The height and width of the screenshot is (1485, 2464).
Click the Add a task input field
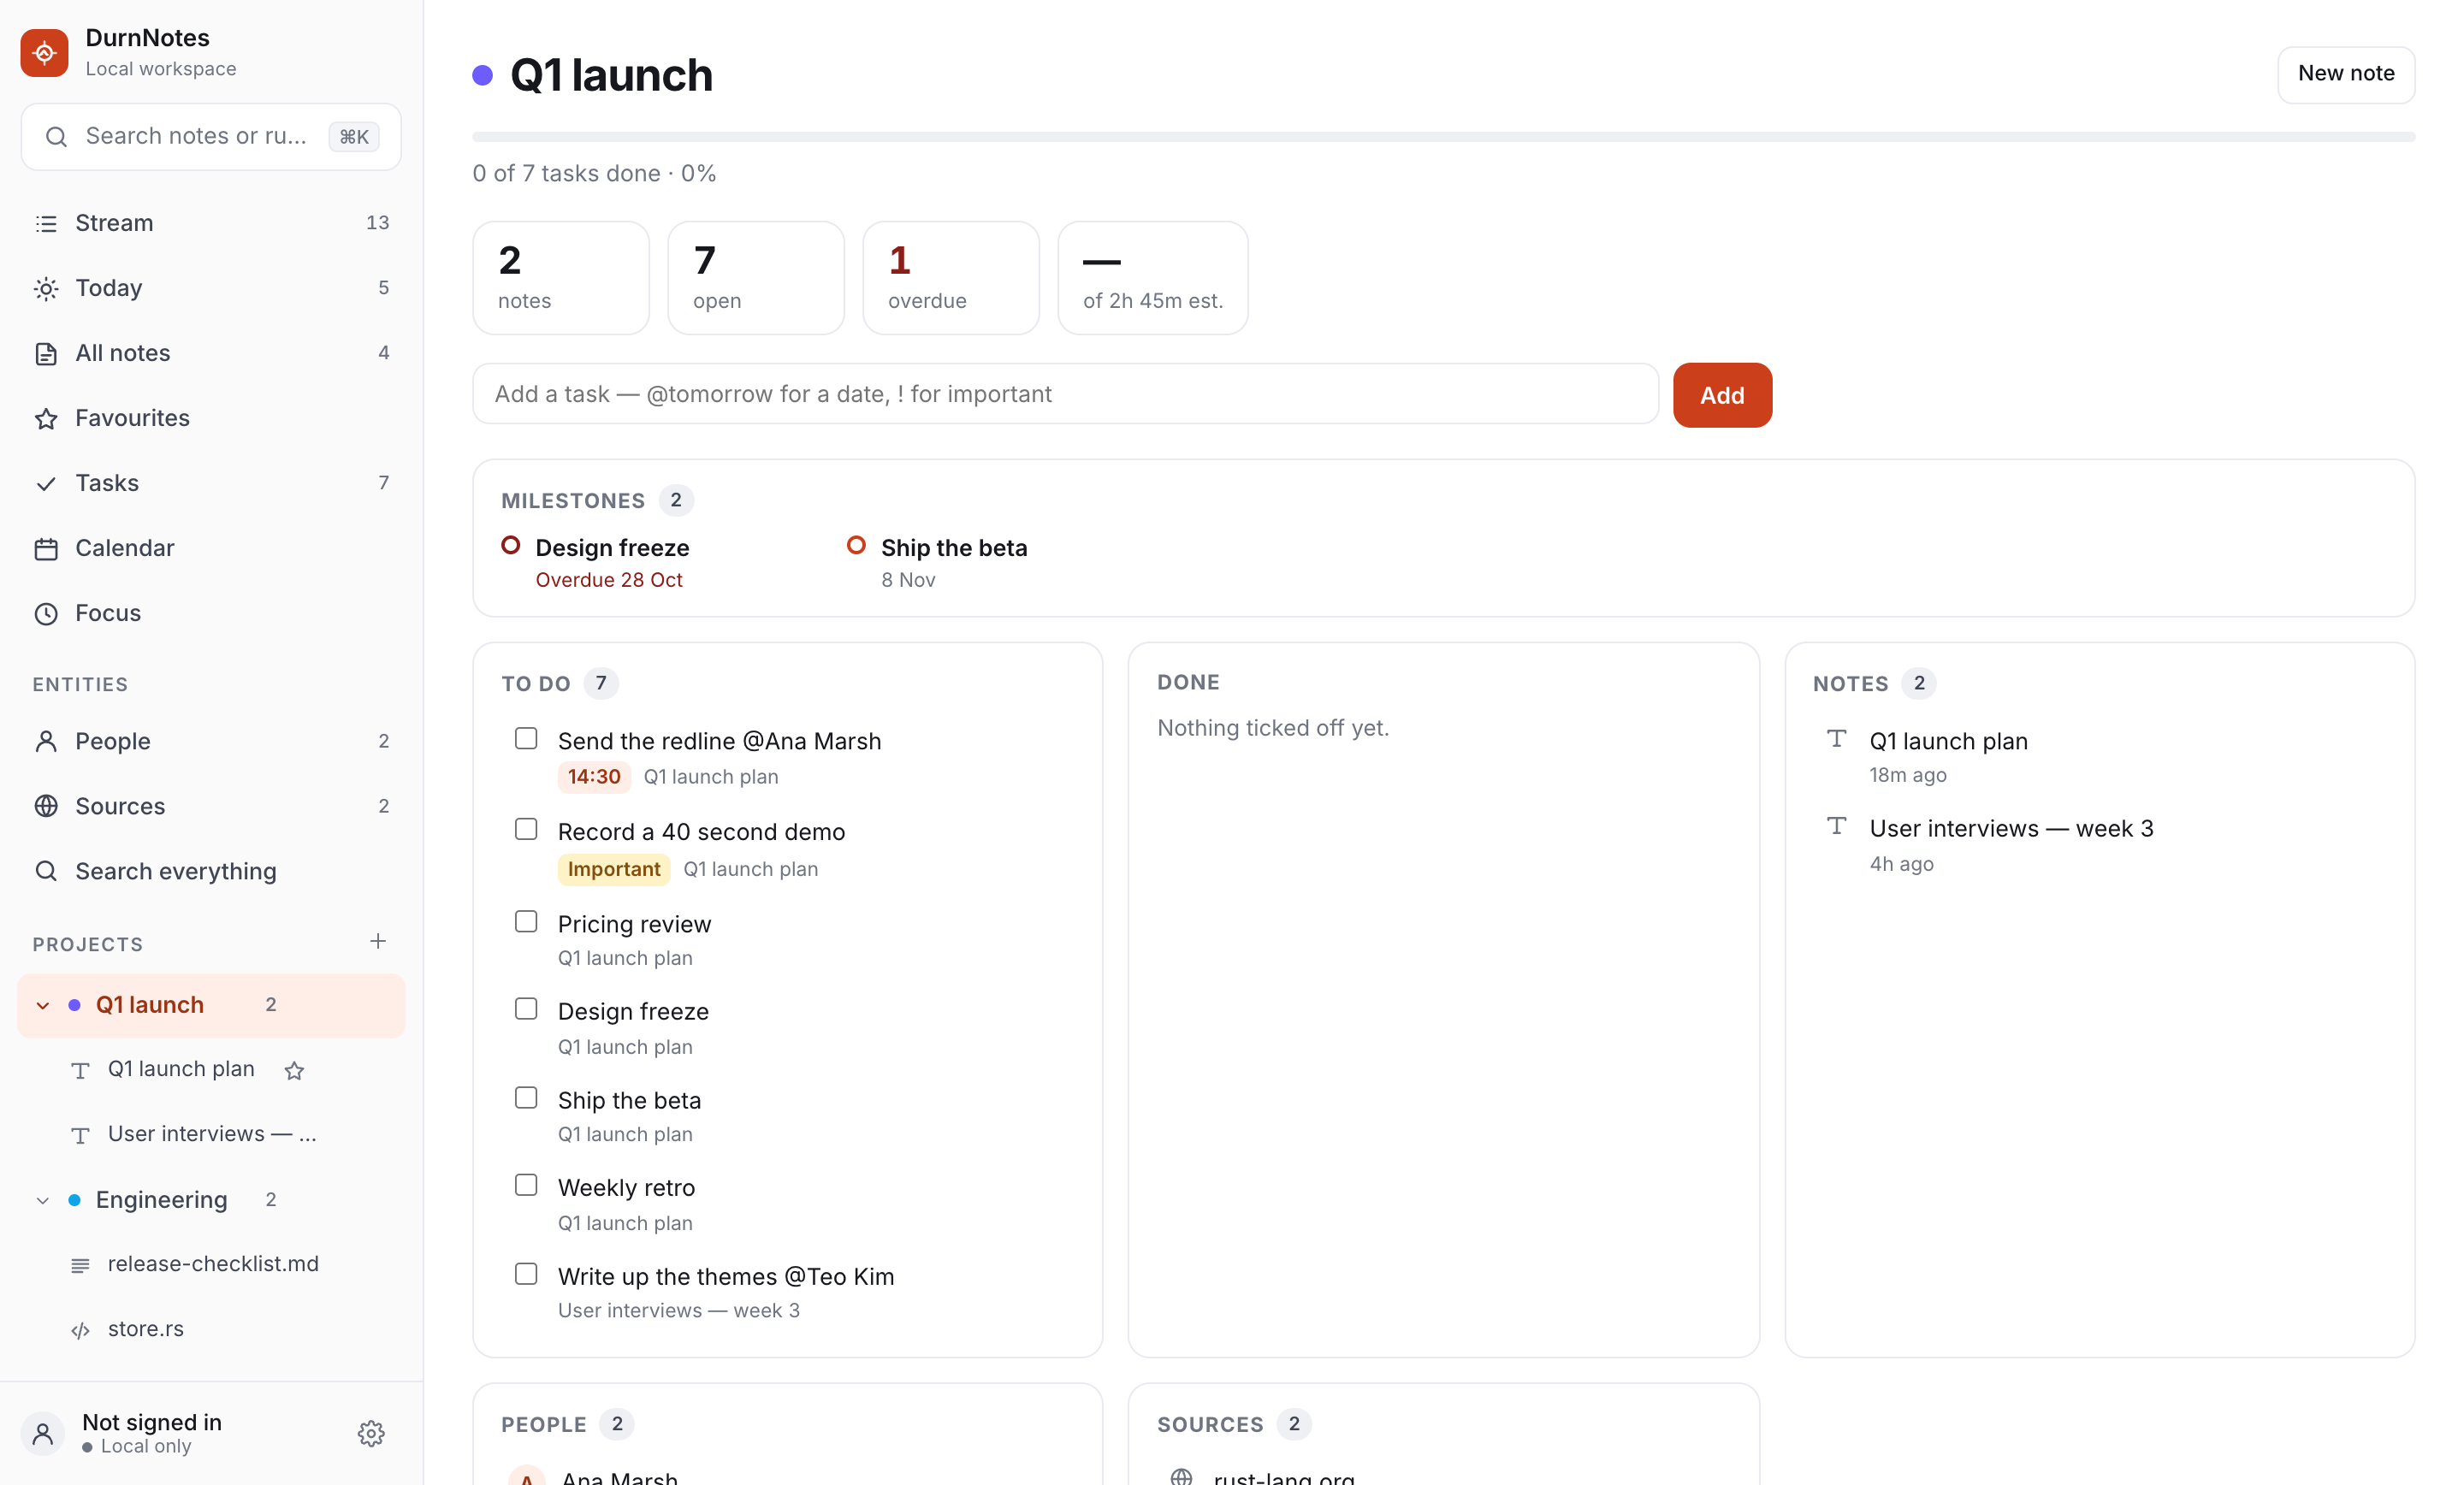(1065, 394)
